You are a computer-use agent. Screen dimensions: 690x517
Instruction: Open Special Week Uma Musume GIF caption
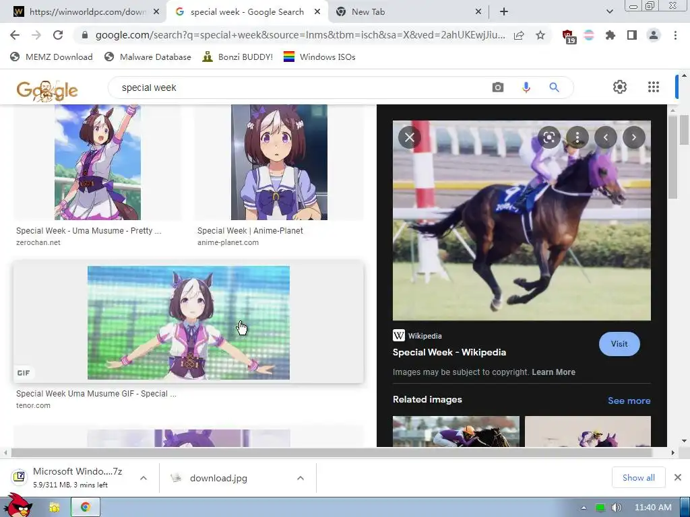96,393
